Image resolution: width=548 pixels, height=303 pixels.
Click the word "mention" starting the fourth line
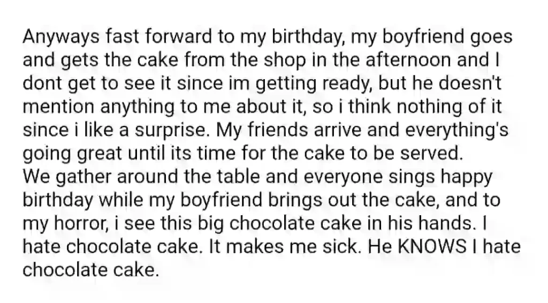(x=58, y=107)
